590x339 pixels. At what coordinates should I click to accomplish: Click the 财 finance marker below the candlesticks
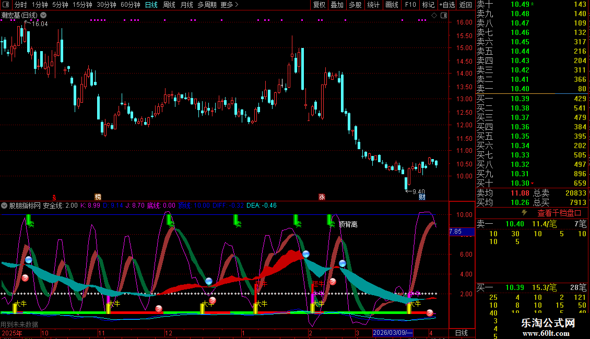422,197
